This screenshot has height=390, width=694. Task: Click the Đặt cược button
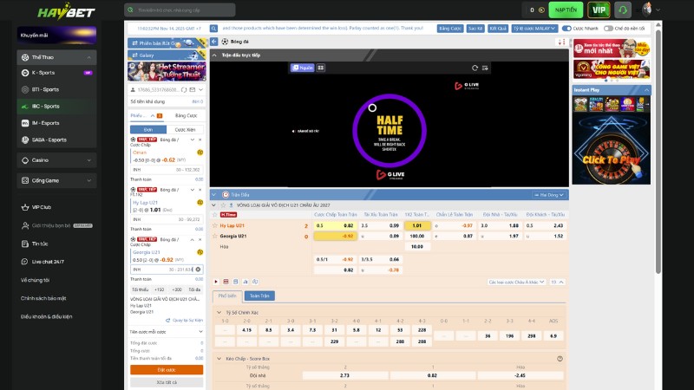click(x=167, y=370)
